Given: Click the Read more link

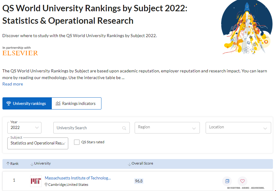Looking at the screenshot, I should (13, 84).
